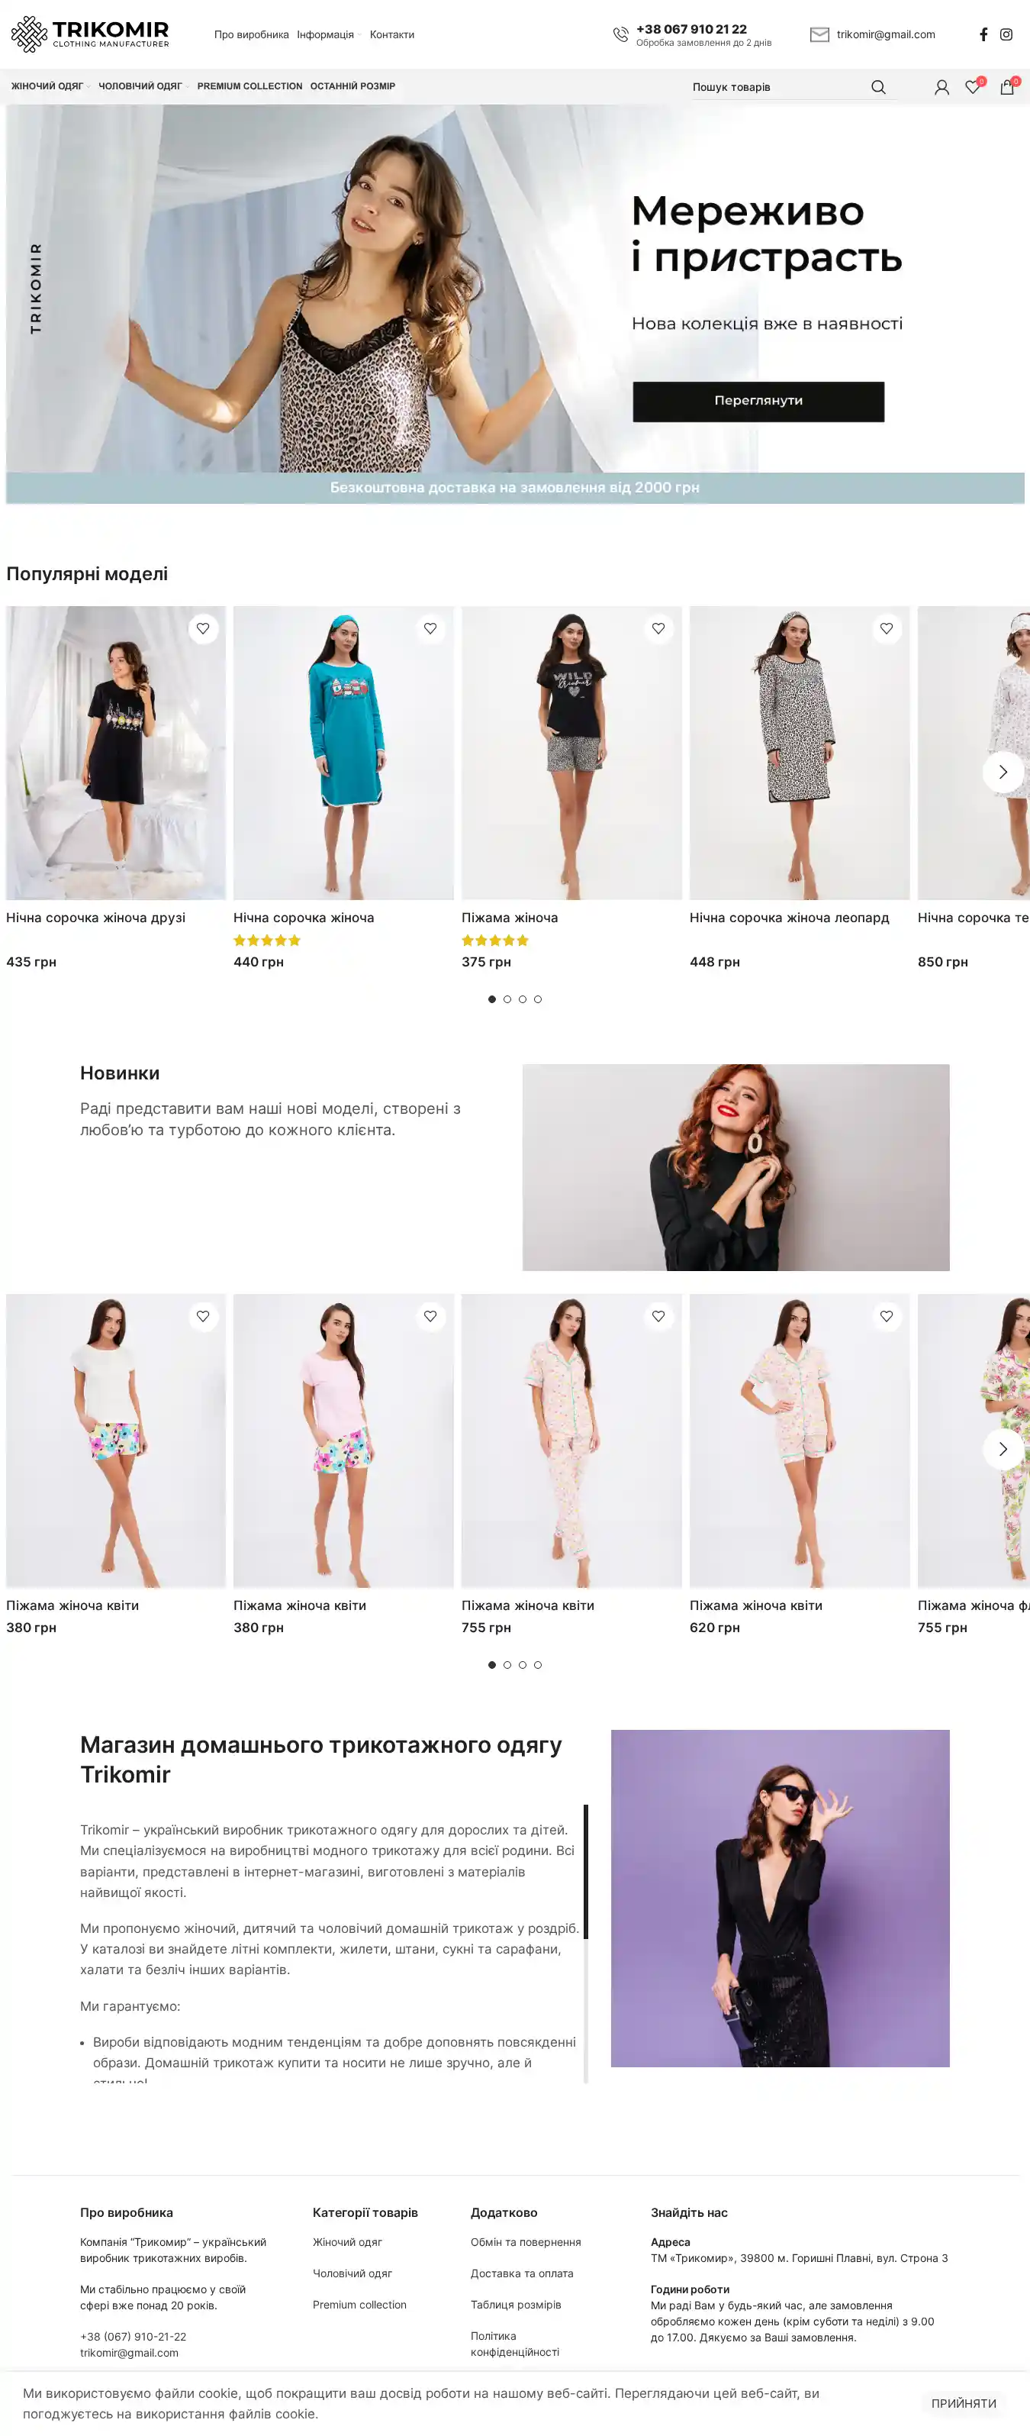The height and width of the screenshot is (2436, 1030).
Task: Click the 'Переглянути' banner button
Action: 758,401
